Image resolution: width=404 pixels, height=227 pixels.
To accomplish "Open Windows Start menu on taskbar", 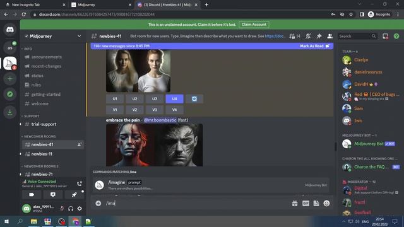I will tap(6, 221).
